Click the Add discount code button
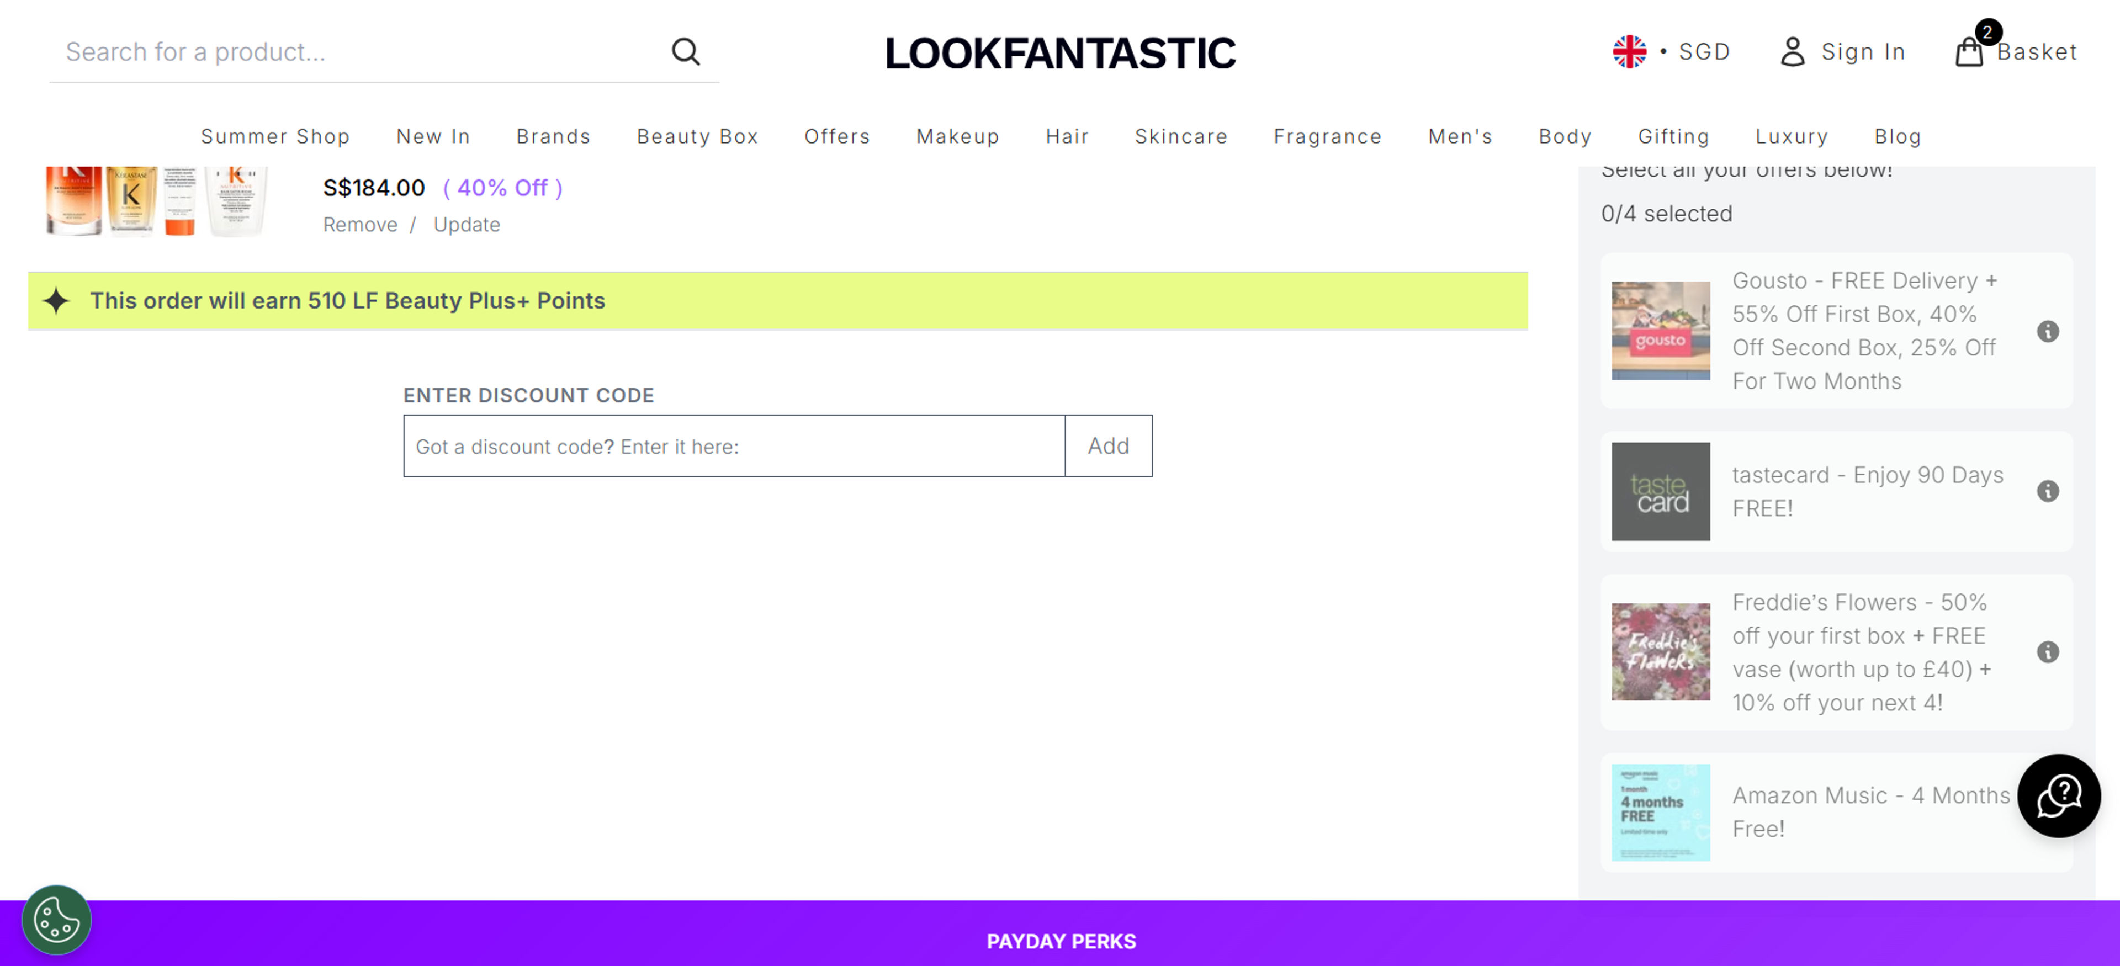 1107,446
